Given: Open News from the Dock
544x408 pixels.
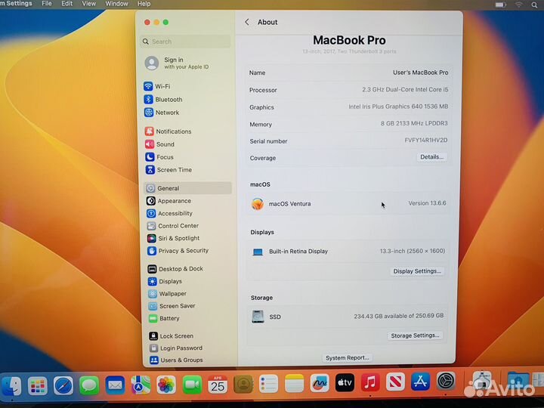Looking at the screenshot, I should click(395, 382).
